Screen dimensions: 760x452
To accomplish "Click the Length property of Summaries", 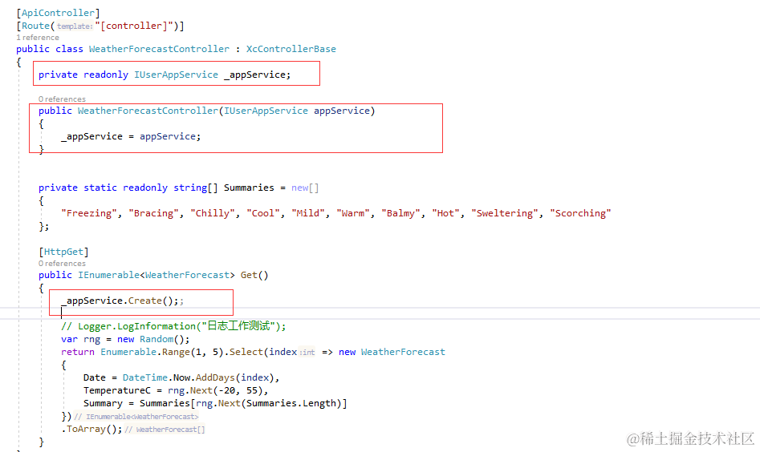I will [x=319, y=403].
